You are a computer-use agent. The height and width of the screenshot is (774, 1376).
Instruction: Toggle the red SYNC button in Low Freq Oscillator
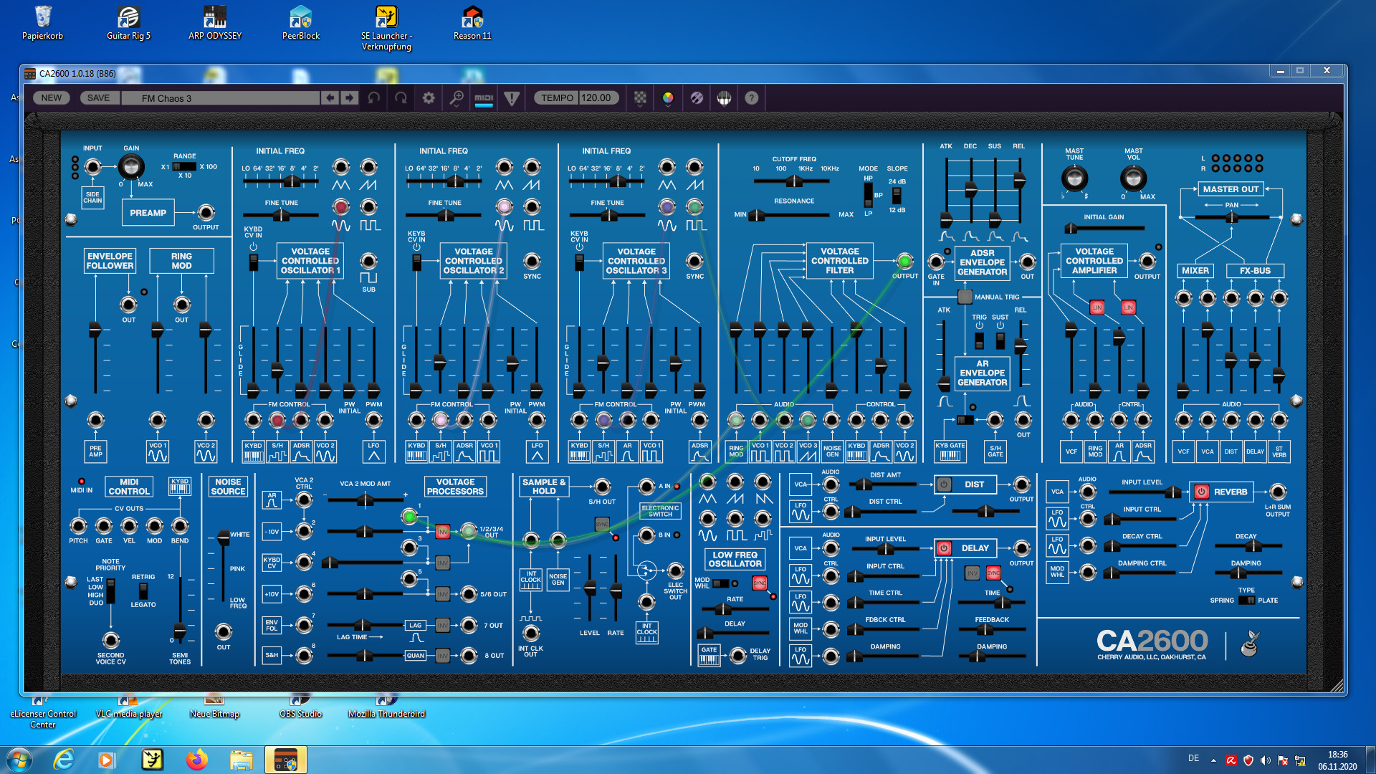760,583
